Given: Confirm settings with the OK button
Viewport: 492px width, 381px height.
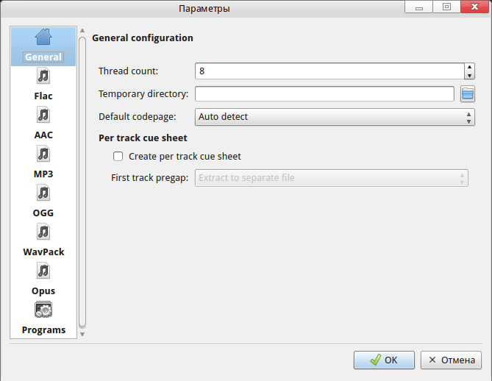Looking at the screenshot, I should (384, 360).
